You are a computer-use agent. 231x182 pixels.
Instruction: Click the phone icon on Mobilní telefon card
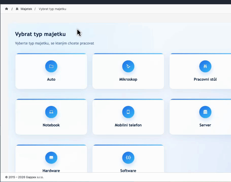[128, 112]
